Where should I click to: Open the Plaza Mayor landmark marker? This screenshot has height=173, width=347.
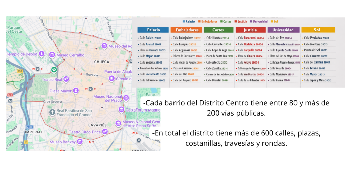point(76,91)
